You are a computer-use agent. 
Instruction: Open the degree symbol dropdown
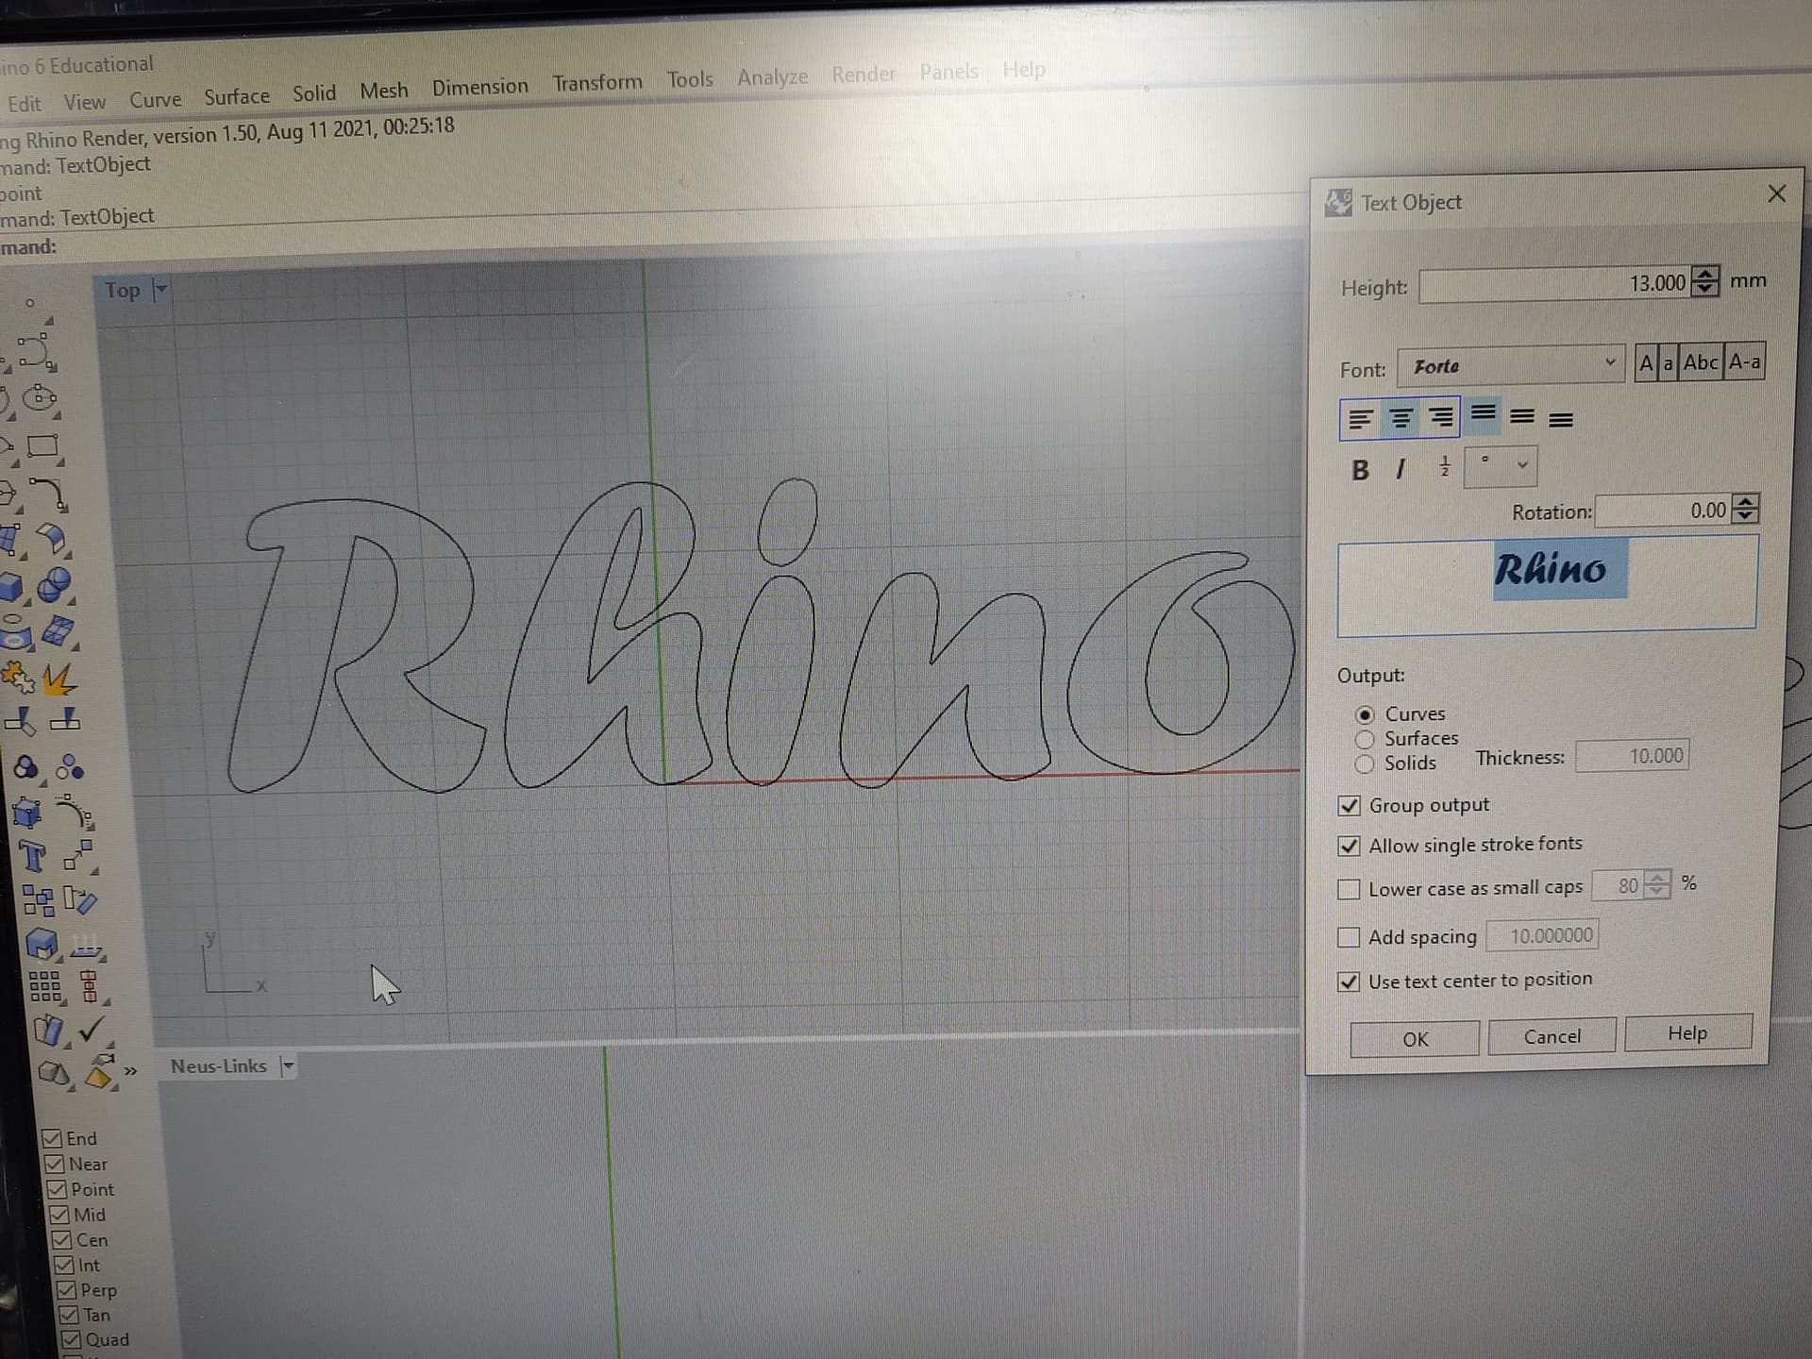pos(1501,466)
